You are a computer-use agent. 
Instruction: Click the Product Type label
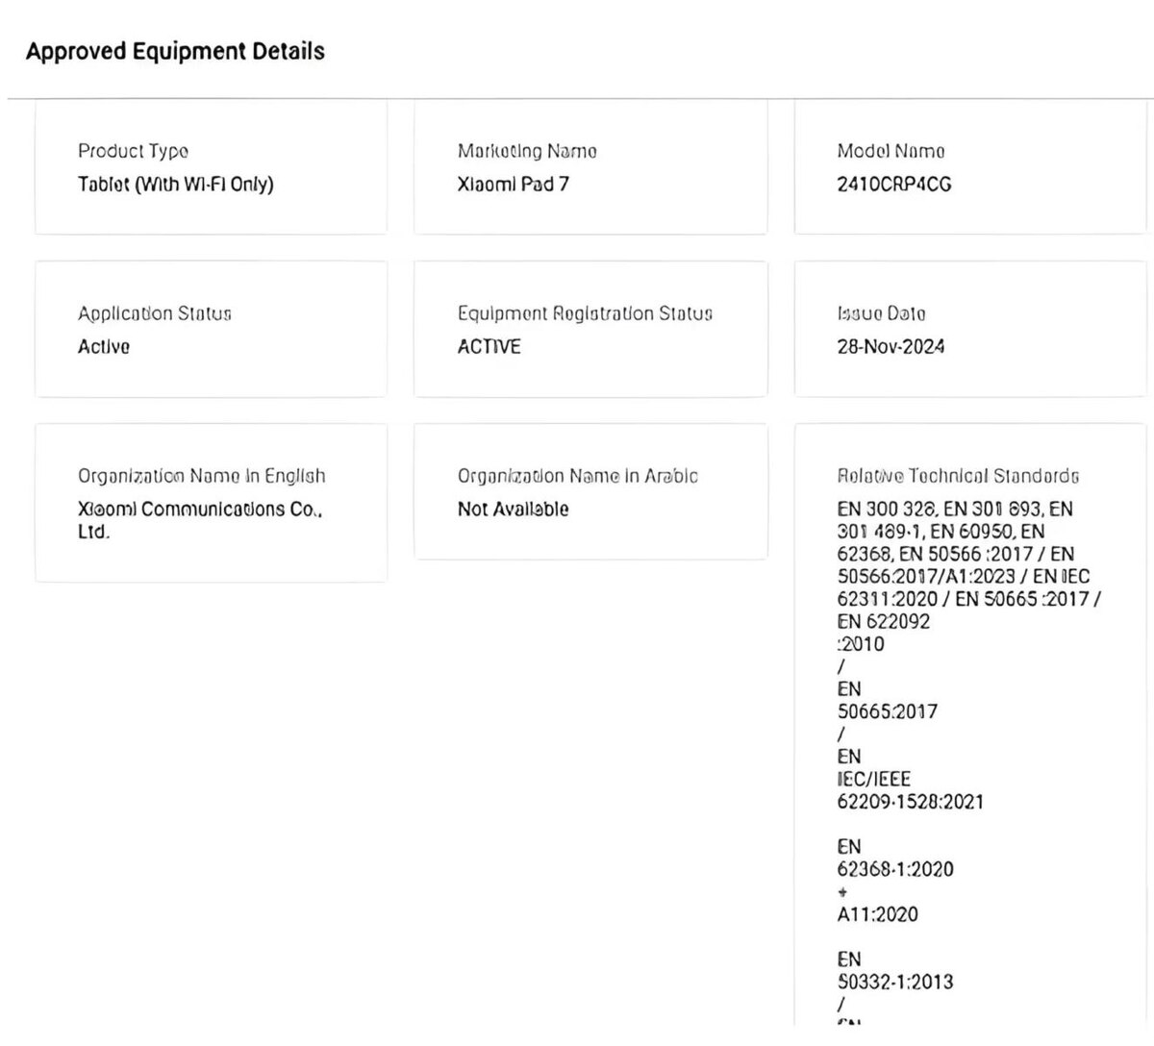[133, 151]
